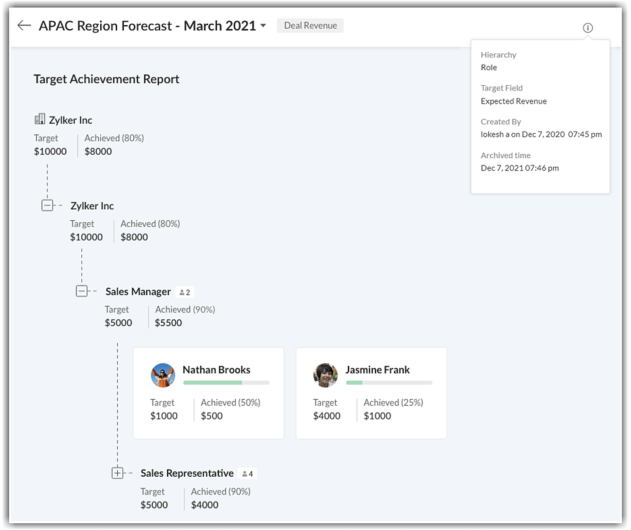Click the Sales Manager role label

coord(138,291)
